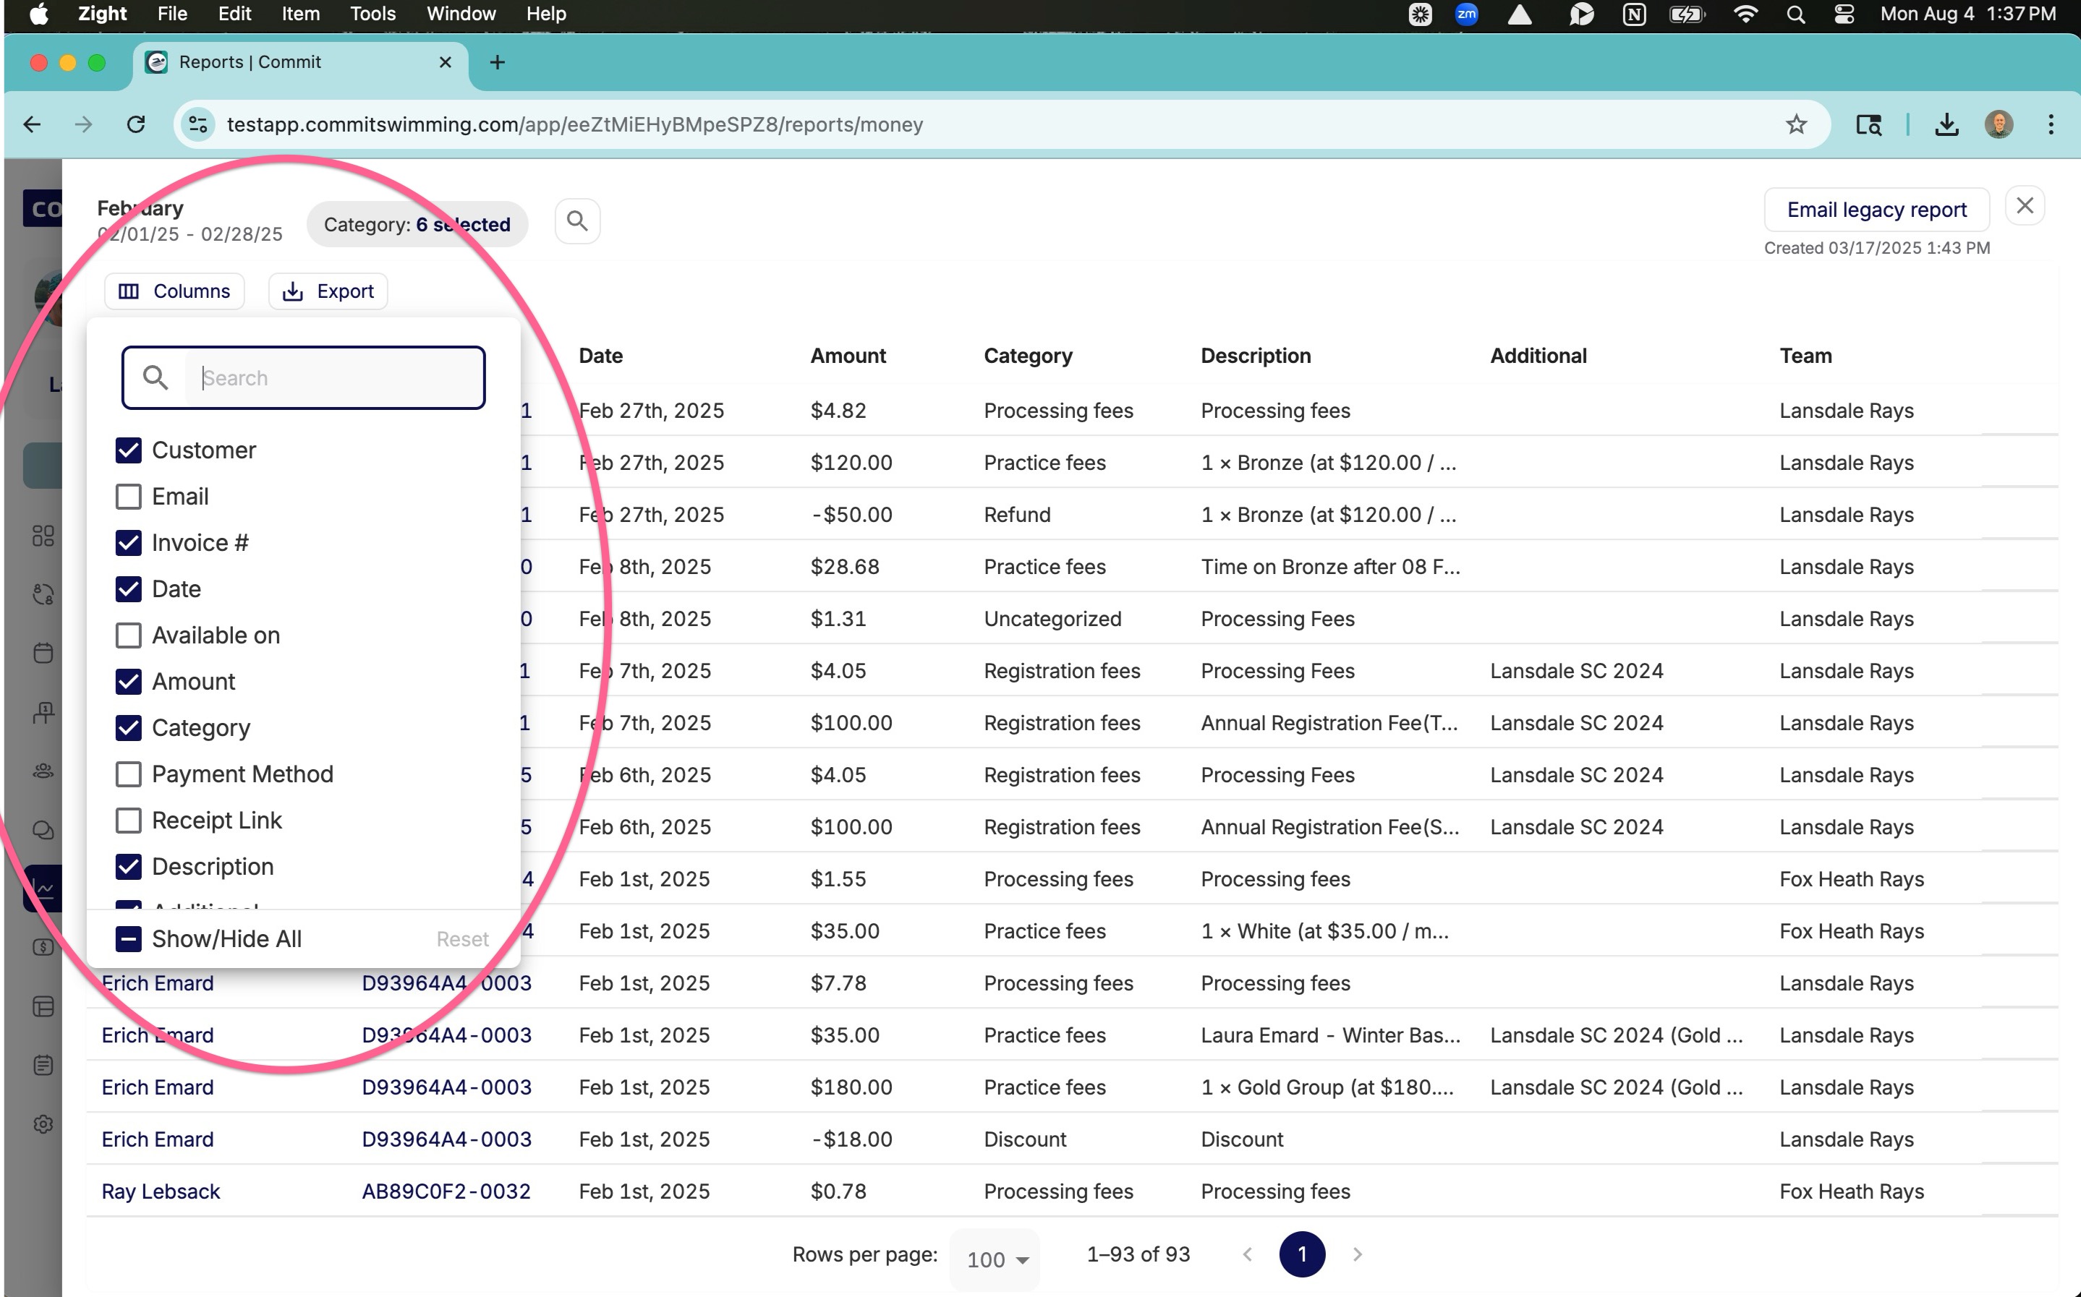Open the Chrome three-dot menu
Screen dimensions: 2081x1297
[2051, 124]
